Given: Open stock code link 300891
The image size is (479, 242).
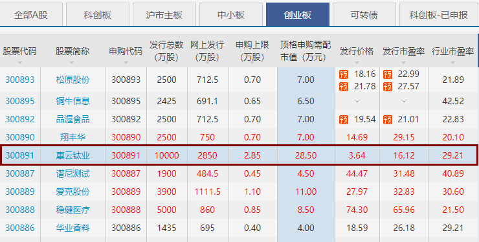Looking at the screenshot, I should point(20,155).
